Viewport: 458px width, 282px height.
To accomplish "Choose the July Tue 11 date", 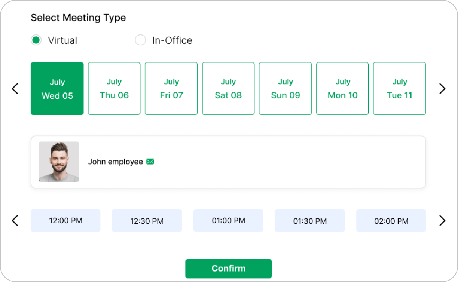I will point(400,89).
